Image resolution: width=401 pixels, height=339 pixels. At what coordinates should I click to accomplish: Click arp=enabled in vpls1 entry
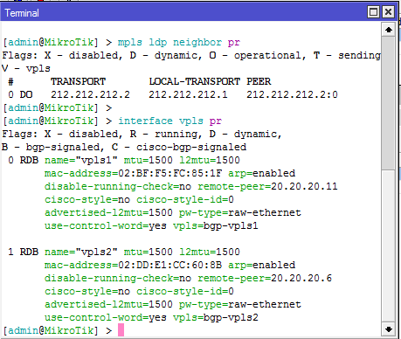pos(261,174)
